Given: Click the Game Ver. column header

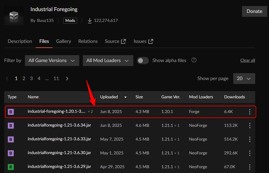Looking at the screenshot, I should (x=171, y=97).
